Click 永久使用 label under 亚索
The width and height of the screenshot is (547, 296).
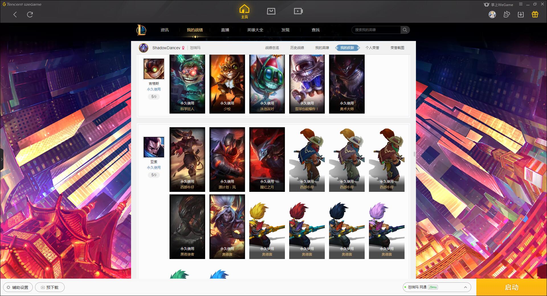tap(154, 168)
